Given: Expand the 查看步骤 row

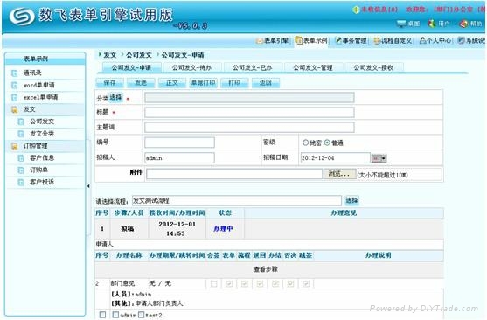Looking at the screenshot, I should click(266, 269).
